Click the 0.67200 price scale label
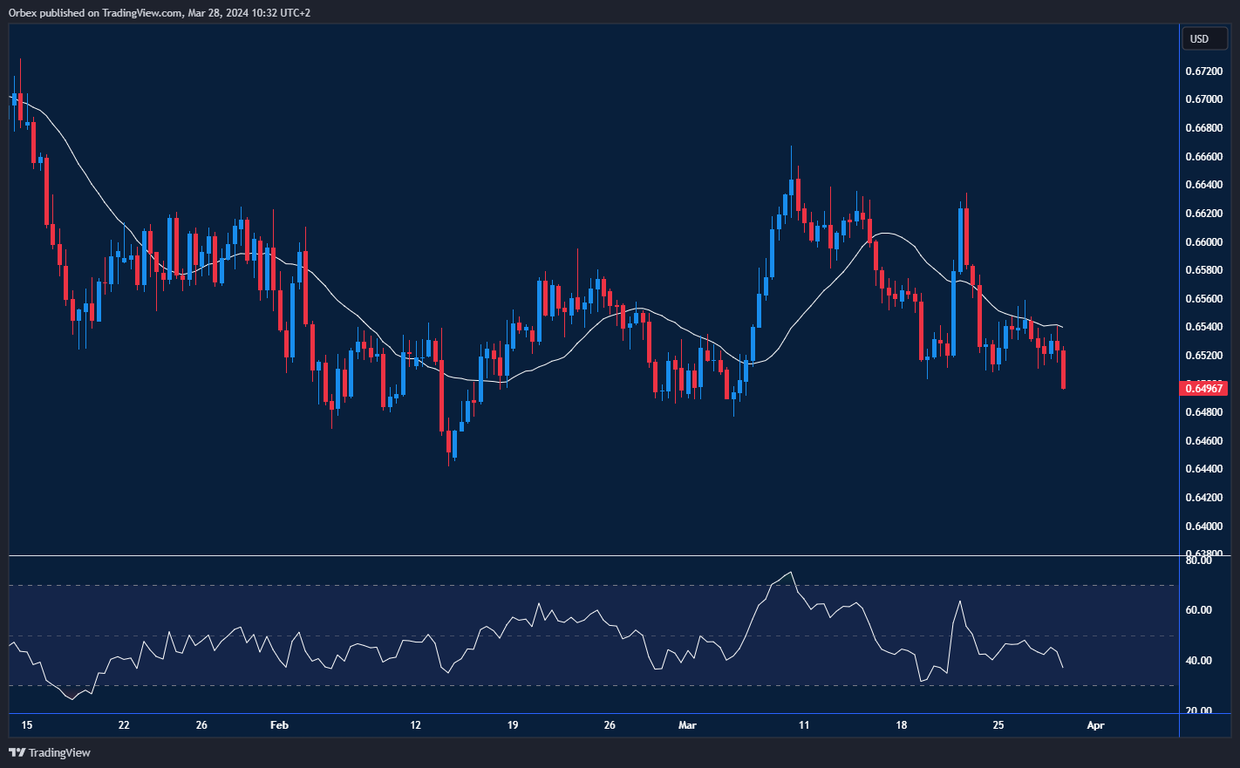The image size is (1240, 768). (1203, 71)
